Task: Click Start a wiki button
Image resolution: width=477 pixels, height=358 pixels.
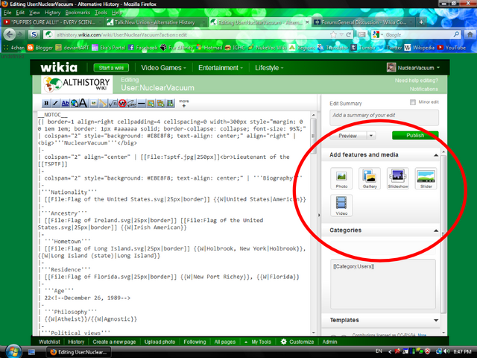Action: pos(111,68)
